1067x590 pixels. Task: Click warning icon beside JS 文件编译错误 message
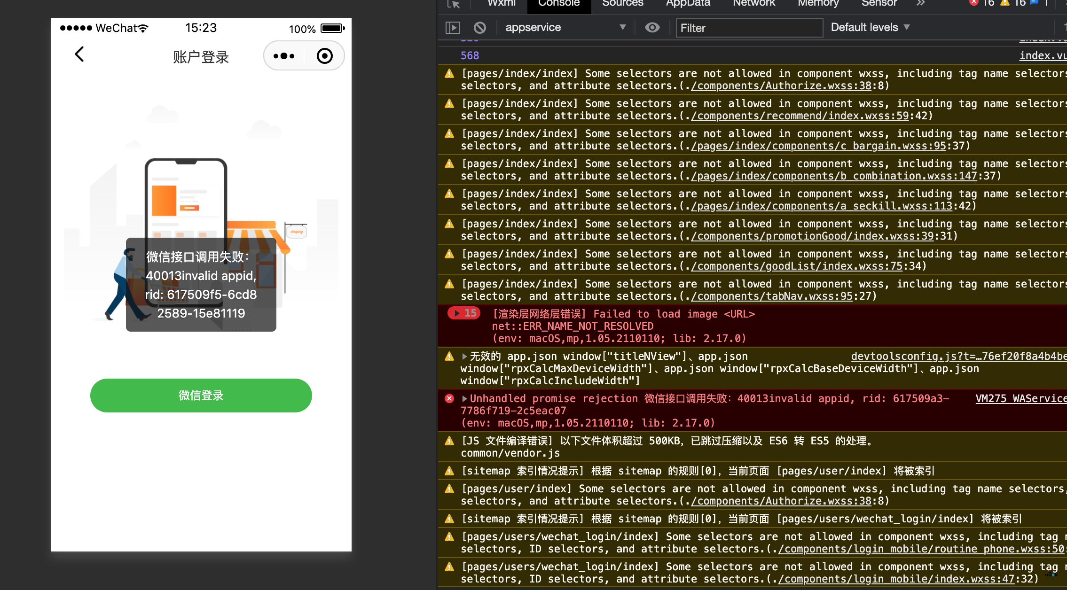pos(449,441)
